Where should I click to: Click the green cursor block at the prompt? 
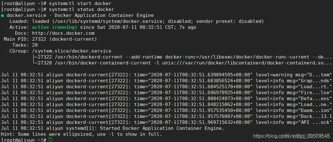pyautogui.click(x=46, y=139)
